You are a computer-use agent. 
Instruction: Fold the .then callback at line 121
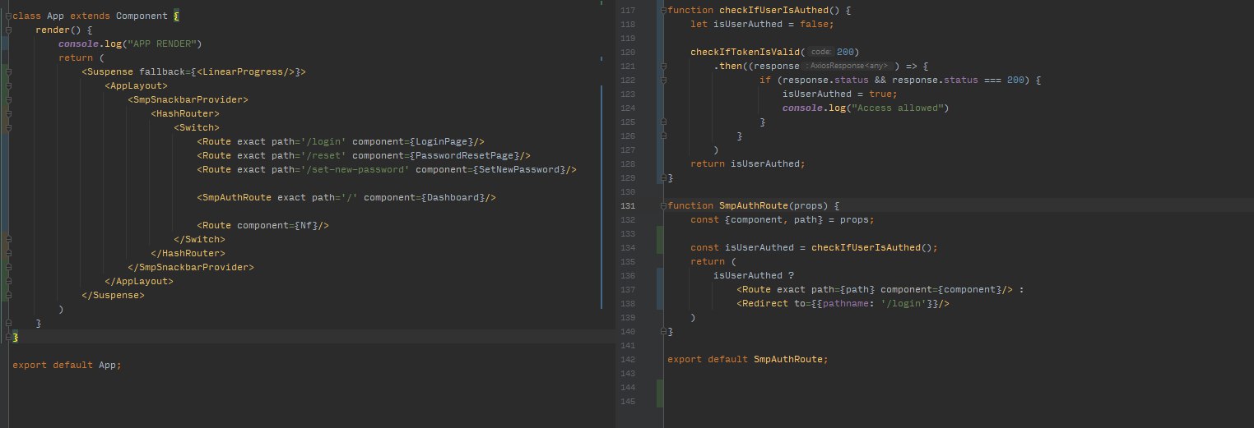tap(664, 66)
